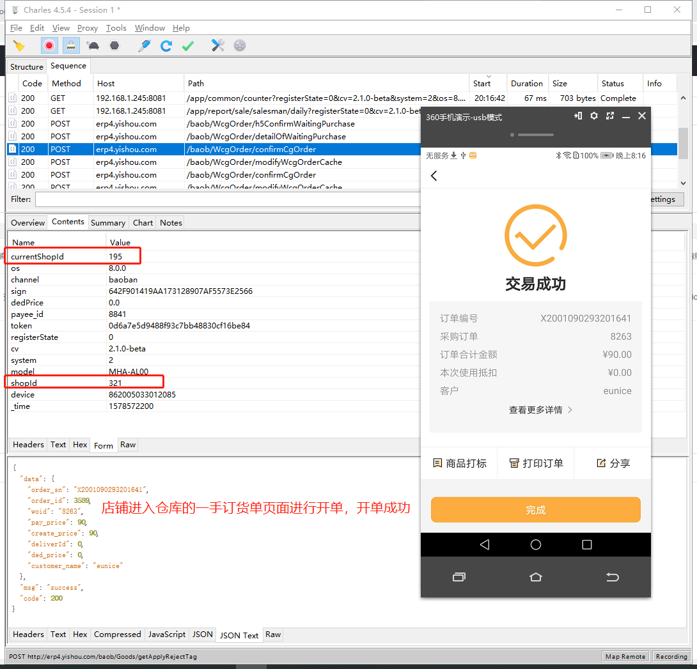This screenshot has height=669, width=697.
Task: Click the mirror tool home icon
Action: tap(536, 577)
